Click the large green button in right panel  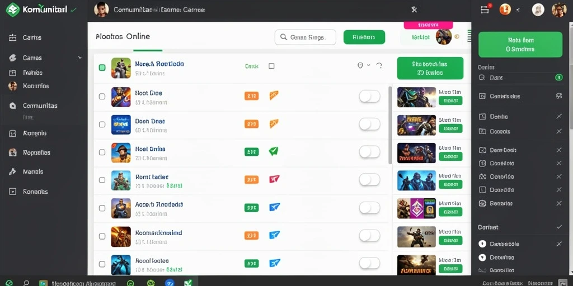point(520,45)
